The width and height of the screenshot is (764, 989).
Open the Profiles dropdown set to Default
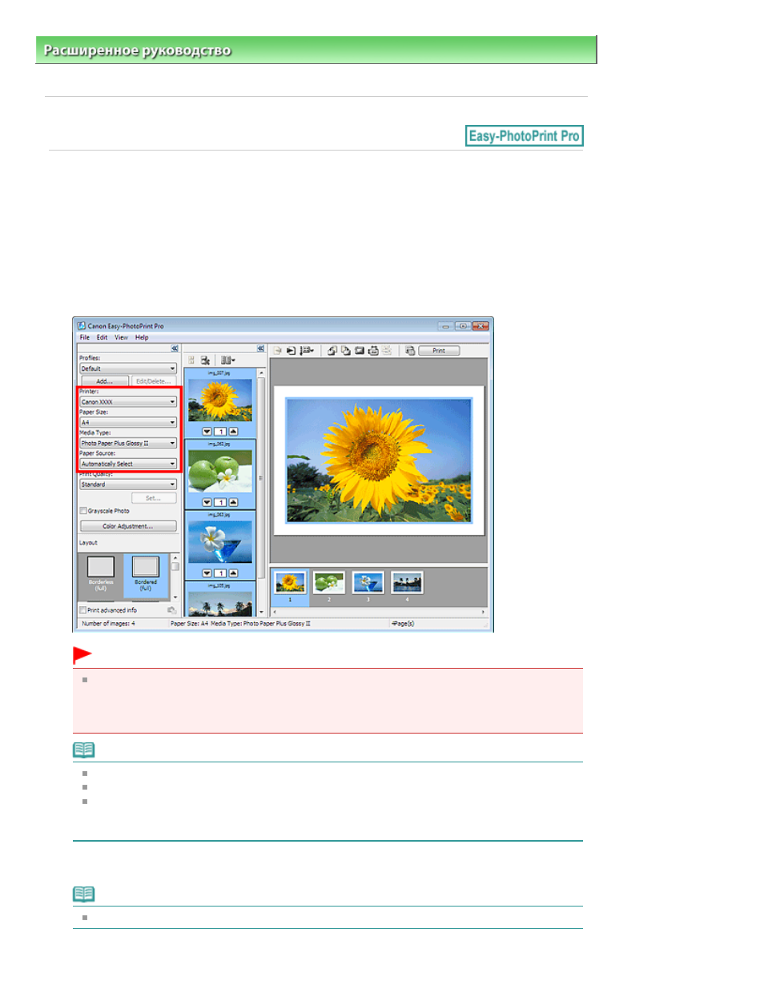pyautogui.click(x=128, y=368)
